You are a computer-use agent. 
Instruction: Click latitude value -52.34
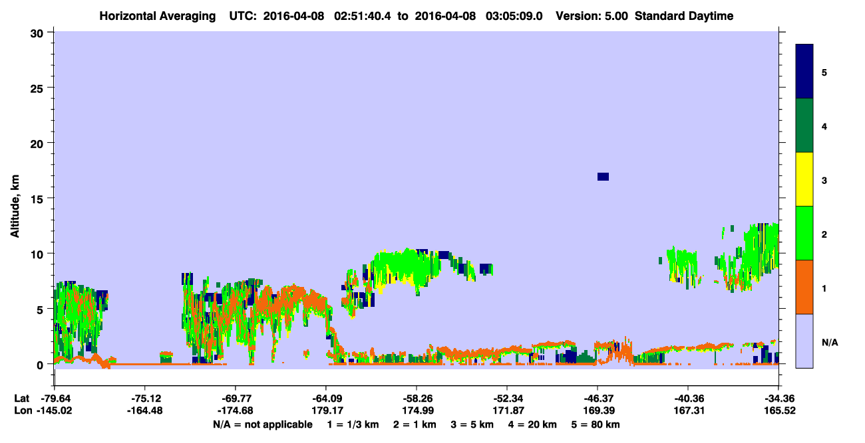(x=507, y=399)
